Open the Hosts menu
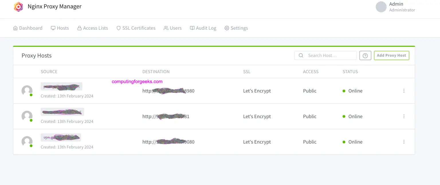 point(60,28)
